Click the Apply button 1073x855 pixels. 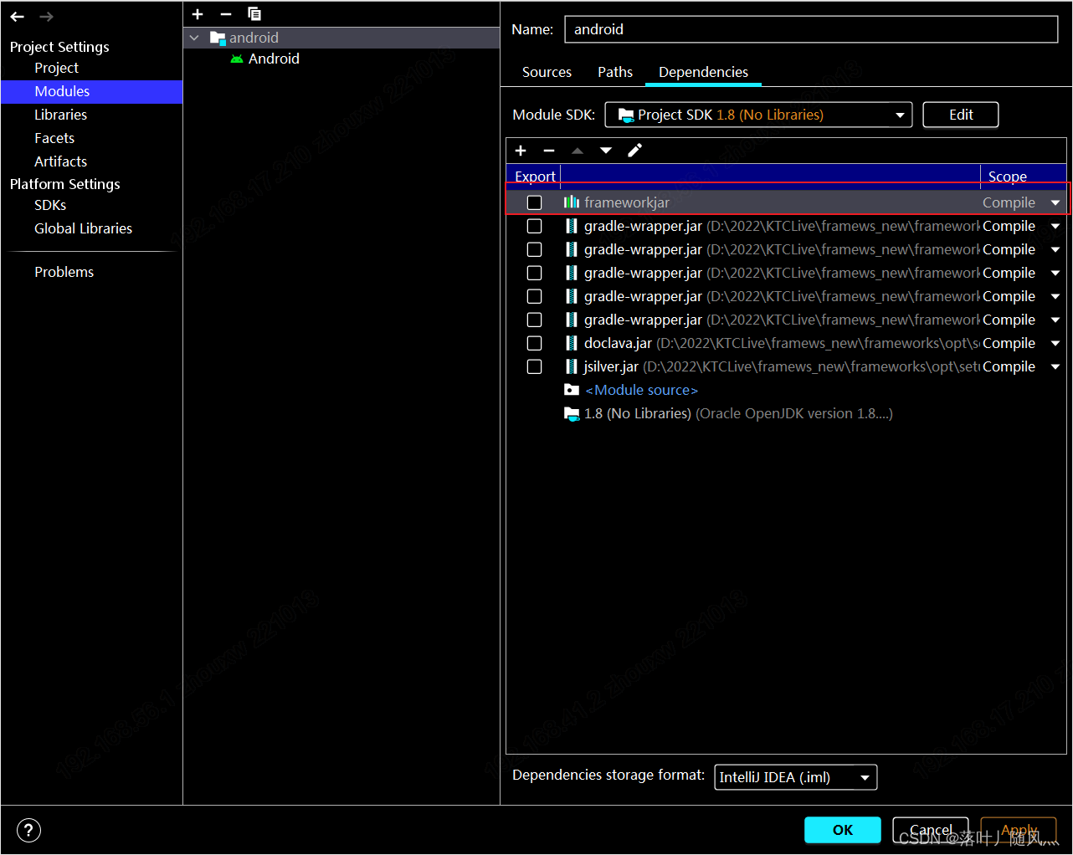[x=1019, y=830]
